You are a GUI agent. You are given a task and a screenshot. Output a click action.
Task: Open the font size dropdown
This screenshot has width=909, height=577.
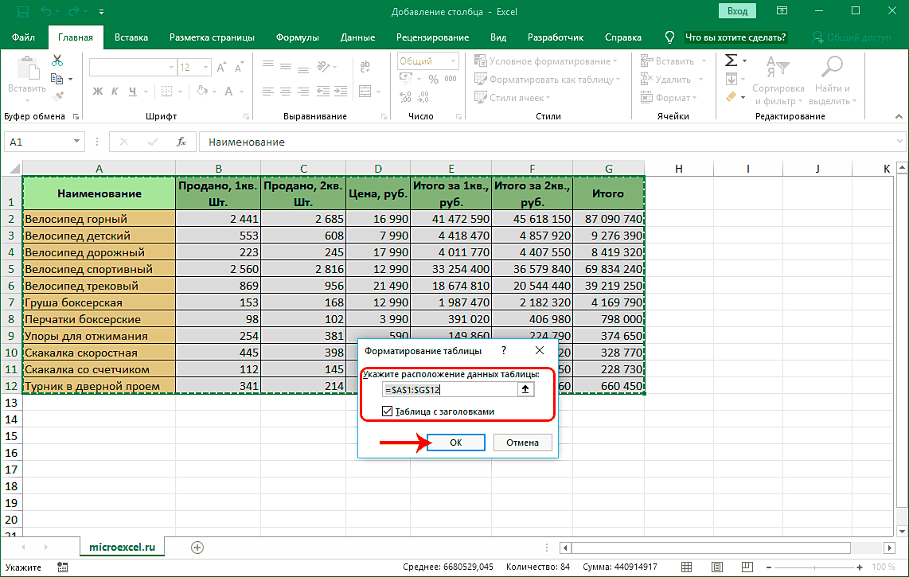coord(207,68)
